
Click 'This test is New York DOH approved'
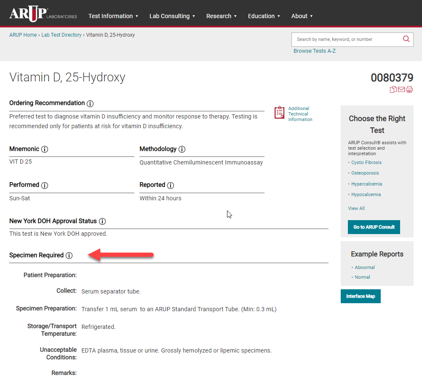click(x=59, y=234)
